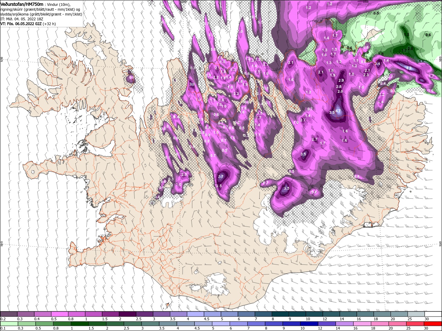Pick the white 30 swatch on the snow scale
The height and width of the screenshot is (331, 442).
click(x=433, y=314)
